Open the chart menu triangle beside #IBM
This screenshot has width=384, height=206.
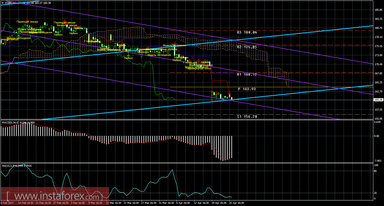(x=2, y=3)
